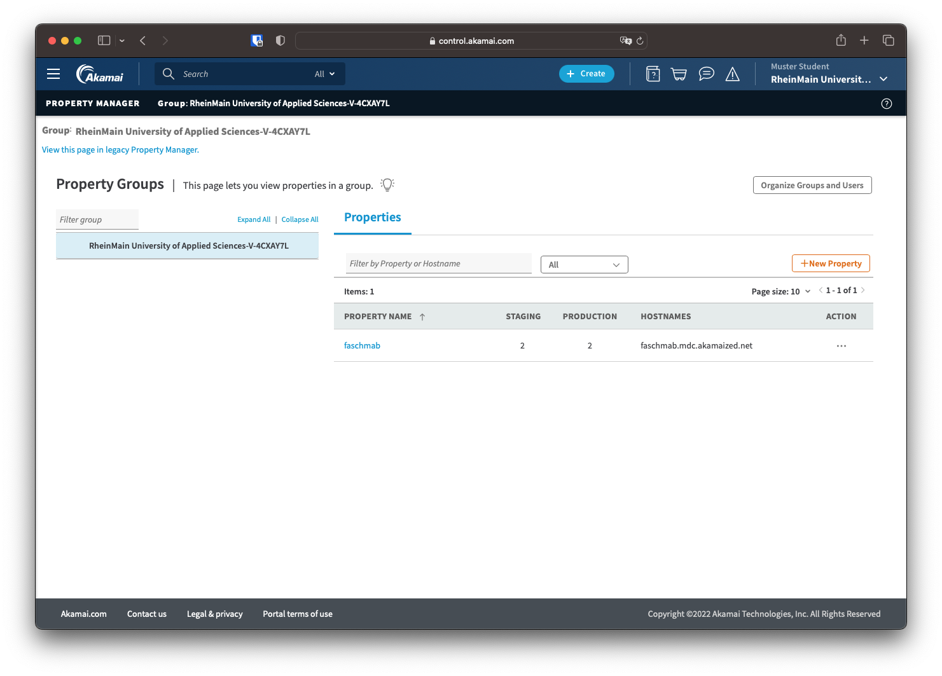The image size is (942, 676).
Task: Go to previous results page
Action: (821, 290)
